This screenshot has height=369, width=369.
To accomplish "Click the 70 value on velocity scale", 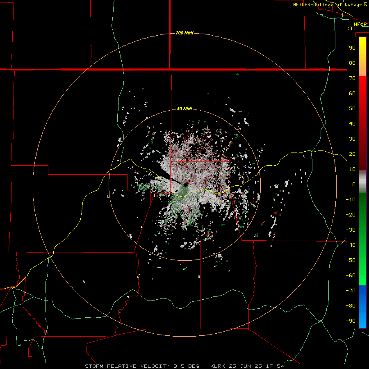I will 352,78.
